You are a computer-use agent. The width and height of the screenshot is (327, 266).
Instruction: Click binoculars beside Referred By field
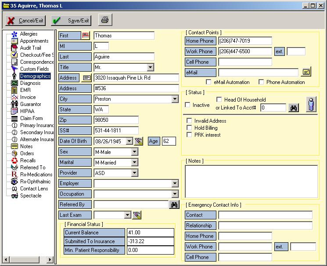pos(174,204)
